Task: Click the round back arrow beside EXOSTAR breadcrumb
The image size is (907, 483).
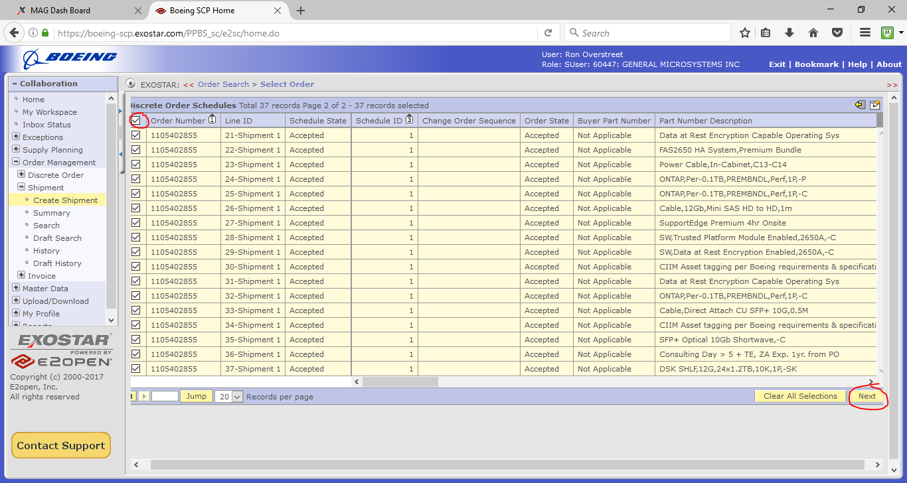Action: [131, 84]
